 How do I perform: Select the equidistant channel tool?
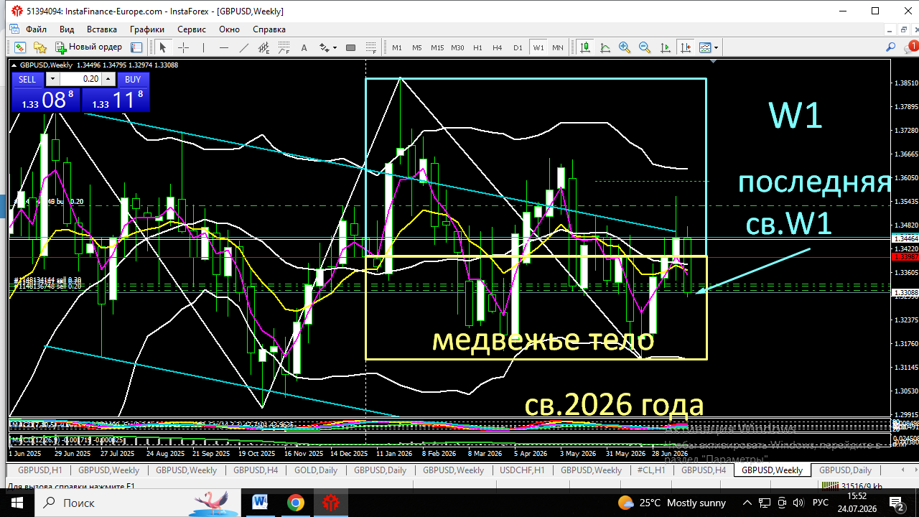click(264, 47)
